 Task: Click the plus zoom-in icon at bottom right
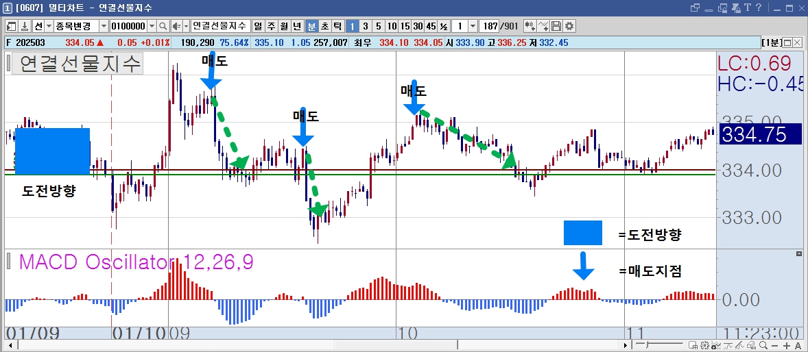[x=786, y=345]
